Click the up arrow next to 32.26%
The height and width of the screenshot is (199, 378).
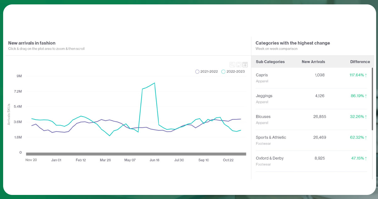366,116
